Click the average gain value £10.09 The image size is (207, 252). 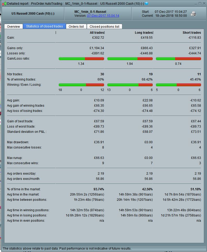coord(99,100)
